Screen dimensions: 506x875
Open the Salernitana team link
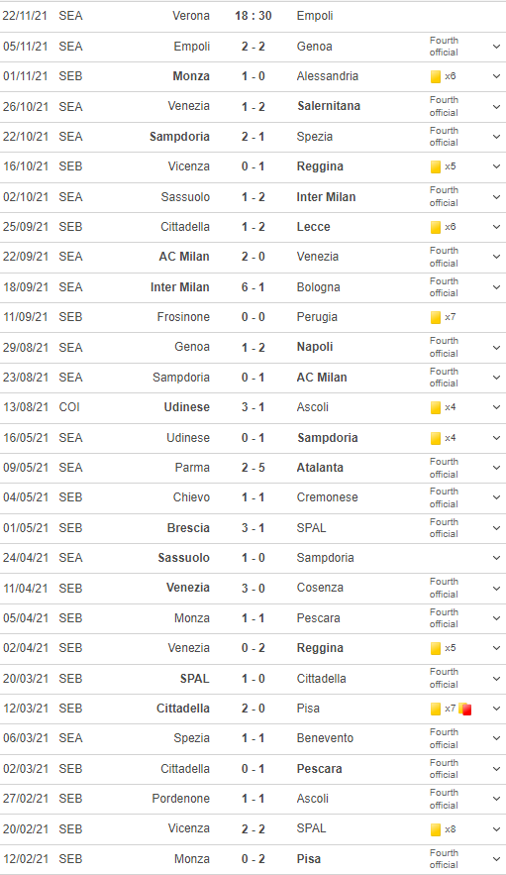(329, 106)
